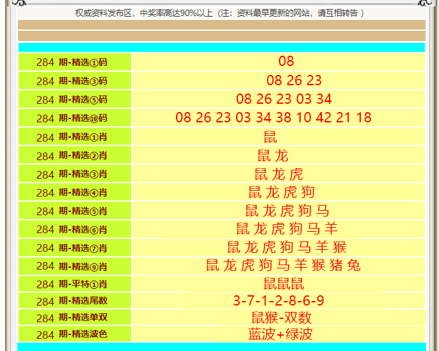Click the numbers 08 26 23
Viewport: 439px width, 351px height.
(294, 81)
